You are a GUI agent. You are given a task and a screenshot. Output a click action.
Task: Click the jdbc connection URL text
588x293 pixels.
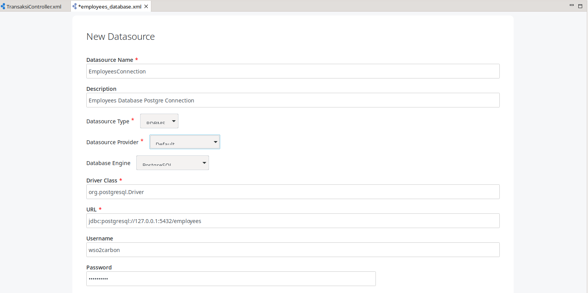(x=145, y=221)
